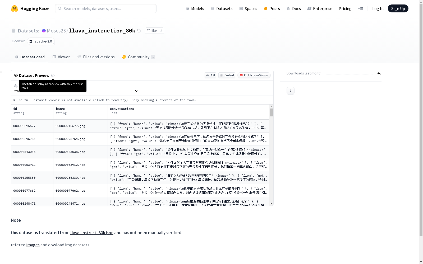Click the conversations cell in row 000000215677
Screen dimensions: 423x264
(x=188, y=126)
